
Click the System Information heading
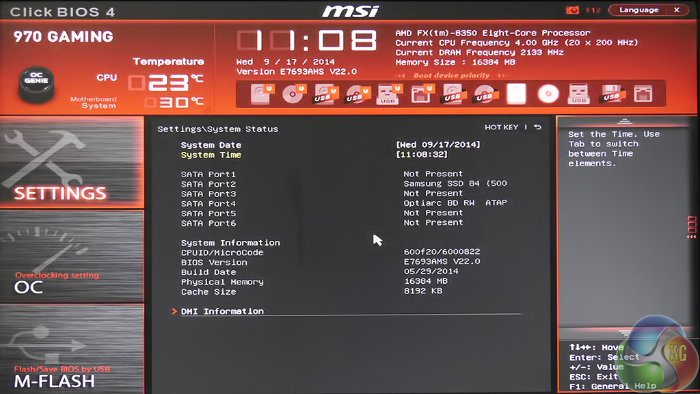tap(230, 243)
